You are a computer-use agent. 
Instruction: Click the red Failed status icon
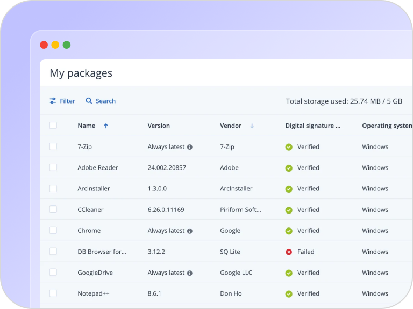289,252
